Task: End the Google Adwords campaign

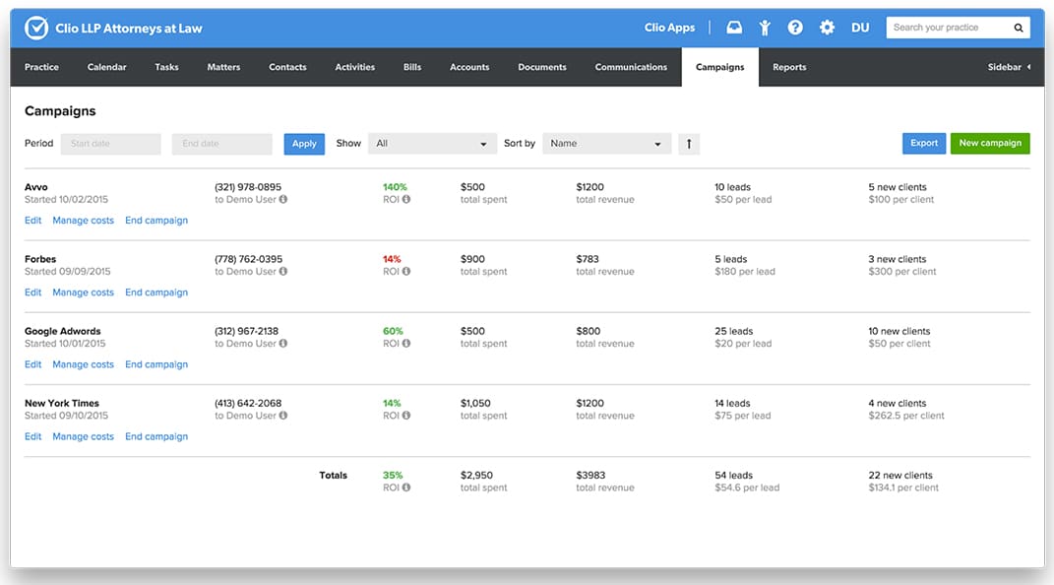Action: point(156,364)
